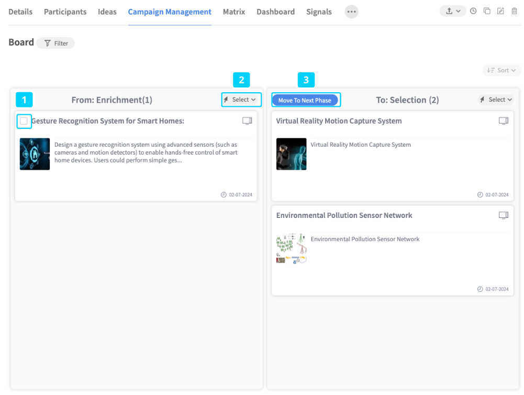Viewport: 524px width, 395px height.
Task: Open preview panel icon for Environmental Pollution card
Action: coord(504,215)
